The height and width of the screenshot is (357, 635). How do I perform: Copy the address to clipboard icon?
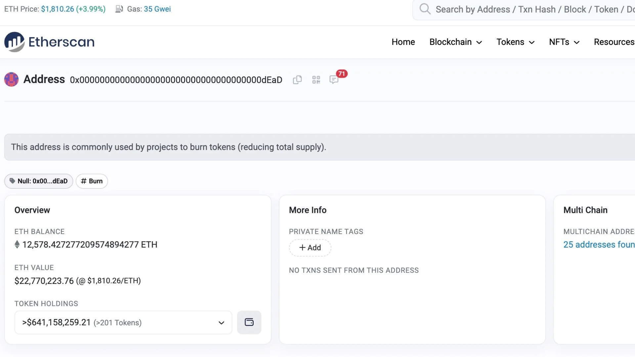pyautogui.click(x=297, y=80)
